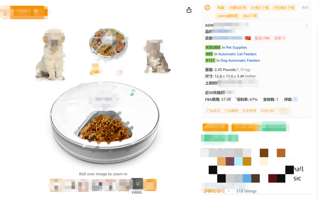Collapse the panel with 收起
Image resolution: width=319 pixels, height=200 pixels.
[305, 7]
